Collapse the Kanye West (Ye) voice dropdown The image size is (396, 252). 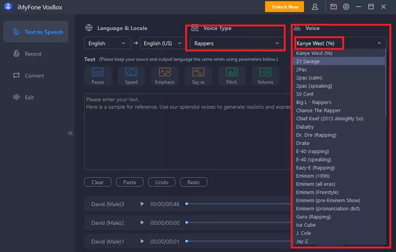(x=340, y=43)
